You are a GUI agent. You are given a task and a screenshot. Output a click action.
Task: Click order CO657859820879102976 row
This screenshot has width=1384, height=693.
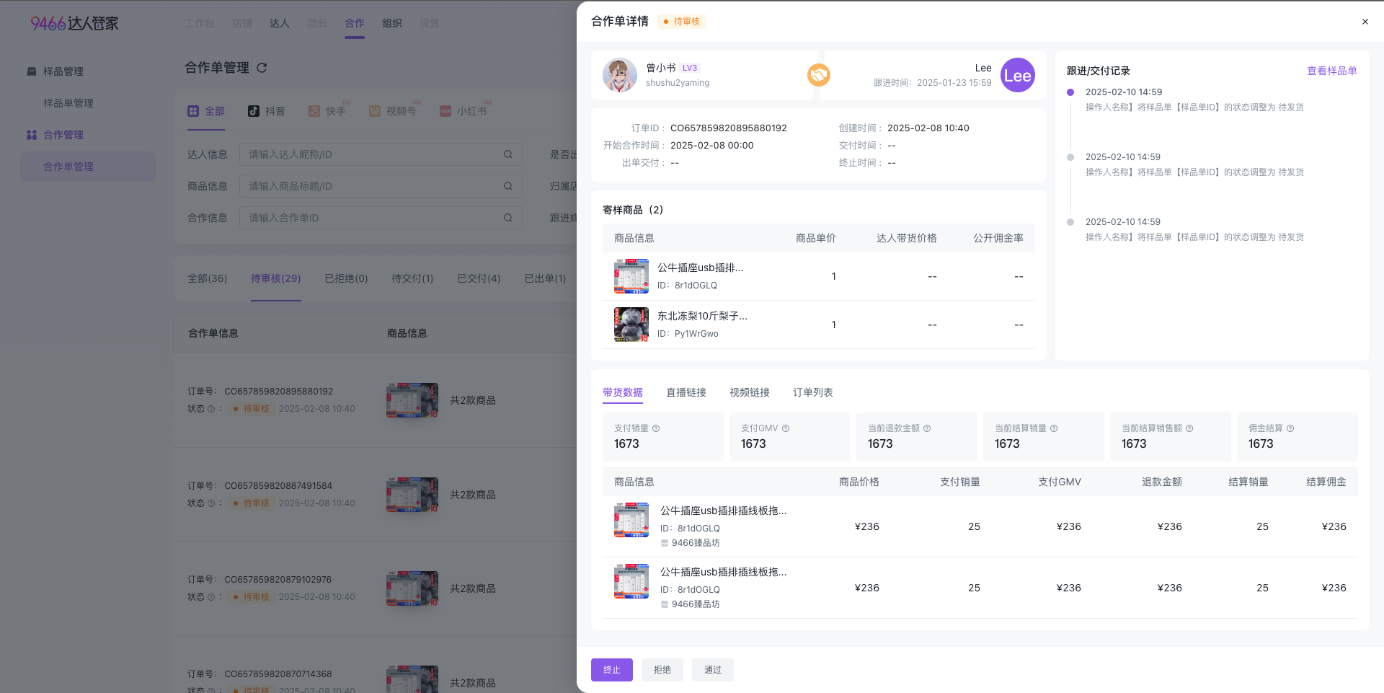tap(375, 588)
